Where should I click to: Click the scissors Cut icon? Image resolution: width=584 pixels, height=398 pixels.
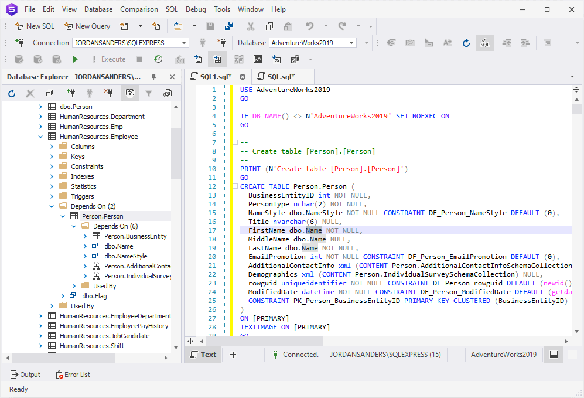click(251, 26)
